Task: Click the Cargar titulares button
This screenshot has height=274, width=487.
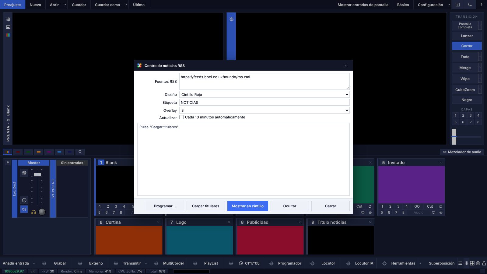Action: coord(205,206)
